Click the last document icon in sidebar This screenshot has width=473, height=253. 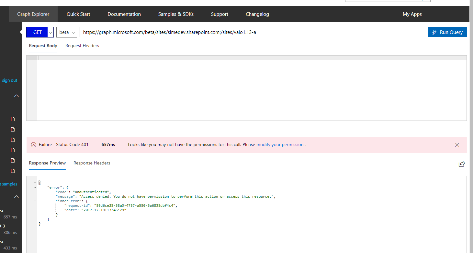[x=13, y=171]
